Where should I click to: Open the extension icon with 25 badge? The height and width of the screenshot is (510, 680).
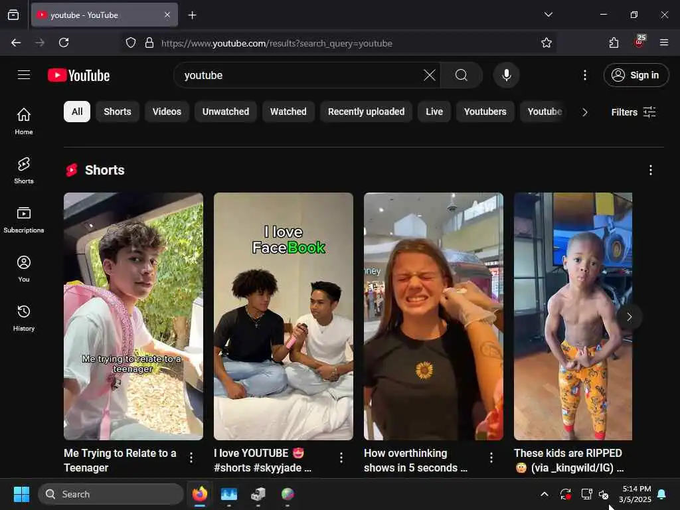coord(639,42)
